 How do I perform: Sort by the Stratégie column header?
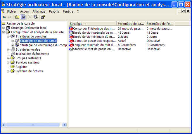[92, 24]
